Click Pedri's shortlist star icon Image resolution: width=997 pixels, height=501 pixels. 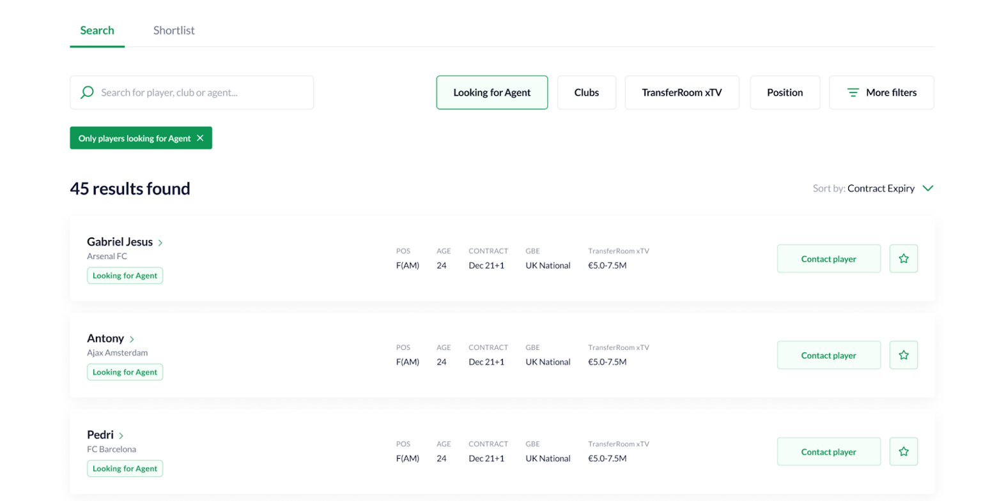click(903, 451)
